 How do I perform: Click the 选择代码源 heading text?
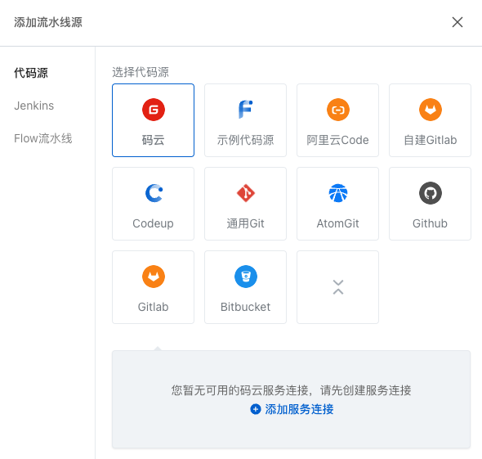tap(141, 72)
